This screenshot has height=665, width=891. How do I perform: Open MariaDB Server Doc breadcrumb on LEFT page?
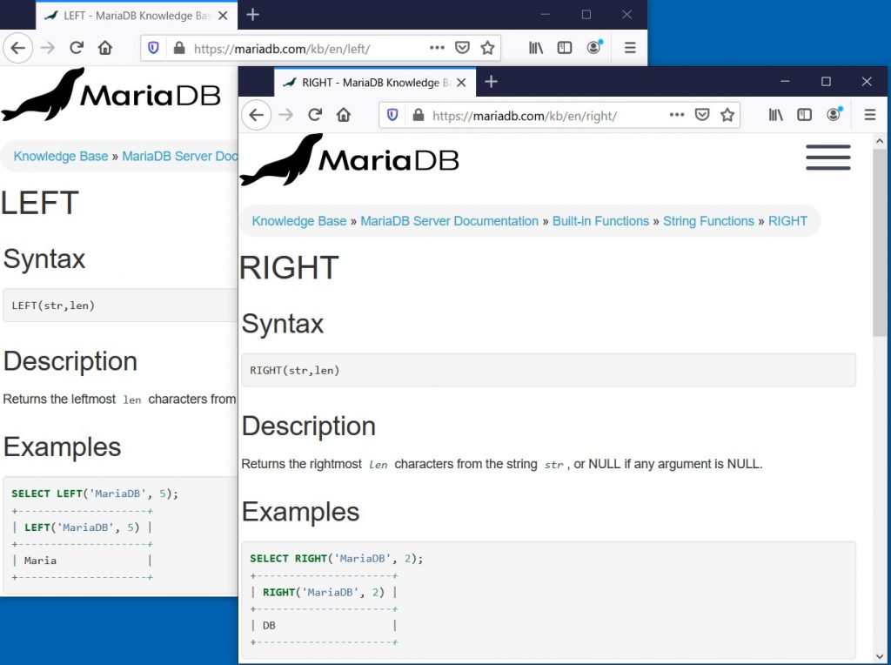coord(180,157)
